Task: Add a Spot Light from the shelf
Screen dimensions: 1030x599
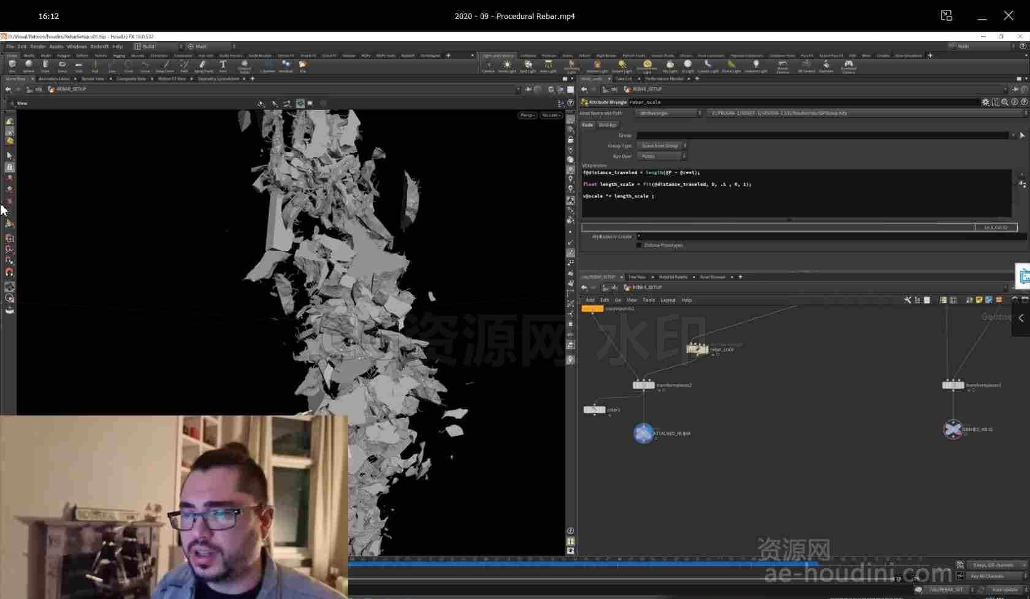Action: pyautogui.click(x=528, y=66)
